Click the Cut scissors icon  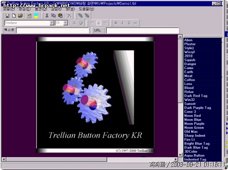click(x=47, y=15)
